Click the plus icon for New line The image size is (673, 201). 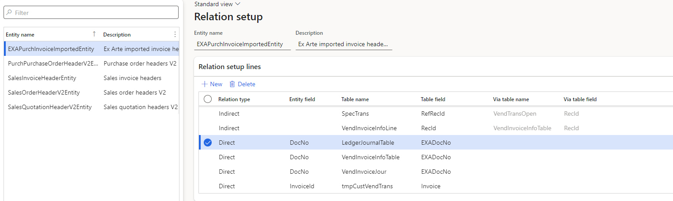click(x=204, y=84)
